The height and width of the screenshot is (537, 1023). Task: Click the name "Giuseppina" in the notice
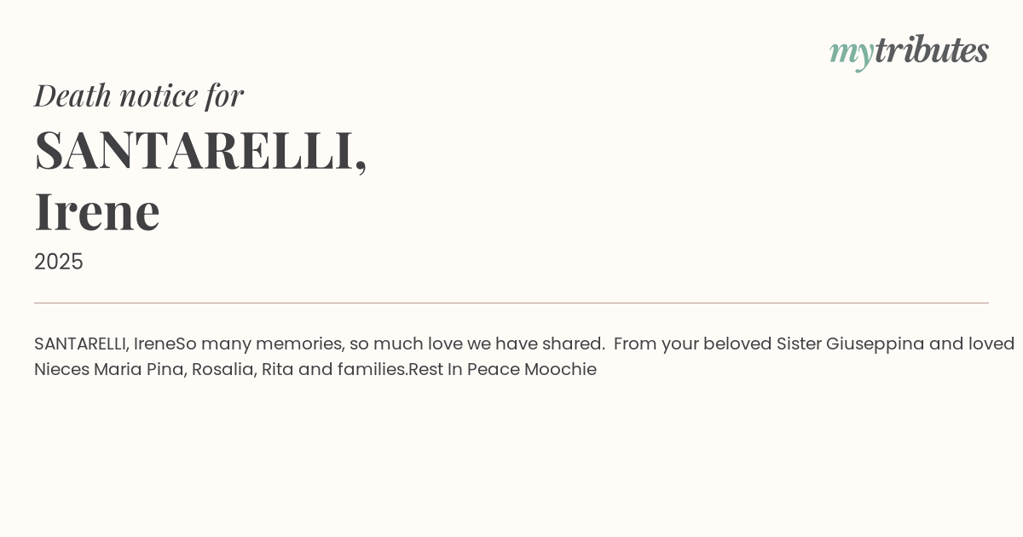[875, 344]
